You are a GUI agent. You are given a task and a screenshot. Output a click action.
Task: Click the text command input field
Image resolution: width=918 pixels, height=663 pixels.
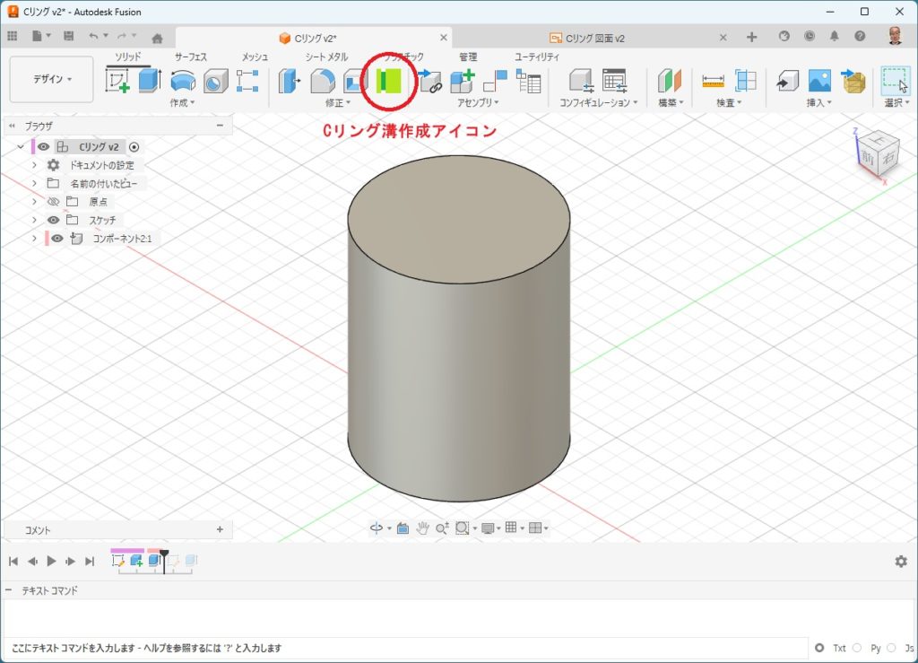pos(403,648)
